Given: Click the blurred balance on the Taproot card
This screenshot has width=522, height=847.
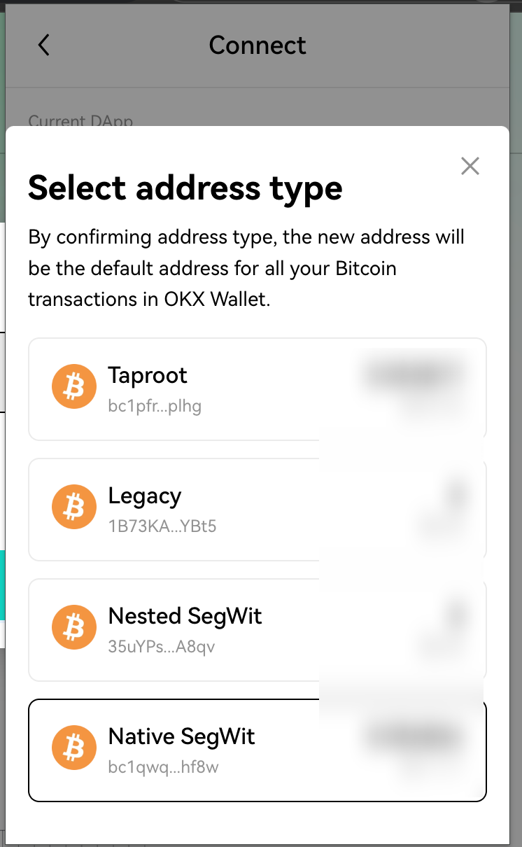Looking at the screenshot, I should coord(413,375).
